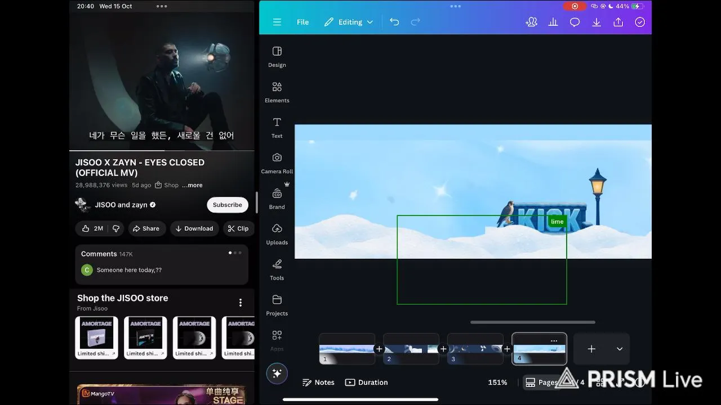Open the Shop link under video title
This screenshot has width=721, height=405.
pyautogui.click(x=167, y=185)
